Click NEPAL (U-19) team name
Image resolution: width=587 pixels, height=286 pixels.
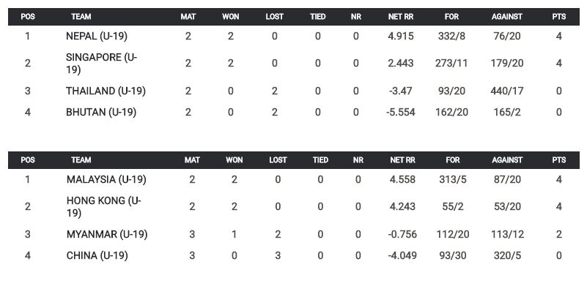coord(96,37)
